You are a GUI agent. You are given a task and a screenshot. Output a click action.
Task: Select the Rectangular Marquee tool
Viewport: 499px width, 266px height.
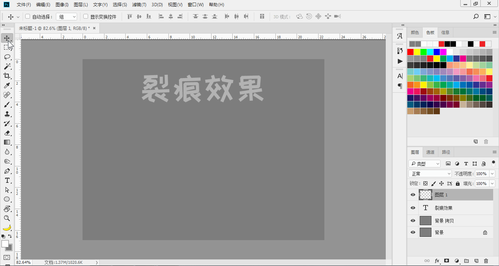point(7,47)
